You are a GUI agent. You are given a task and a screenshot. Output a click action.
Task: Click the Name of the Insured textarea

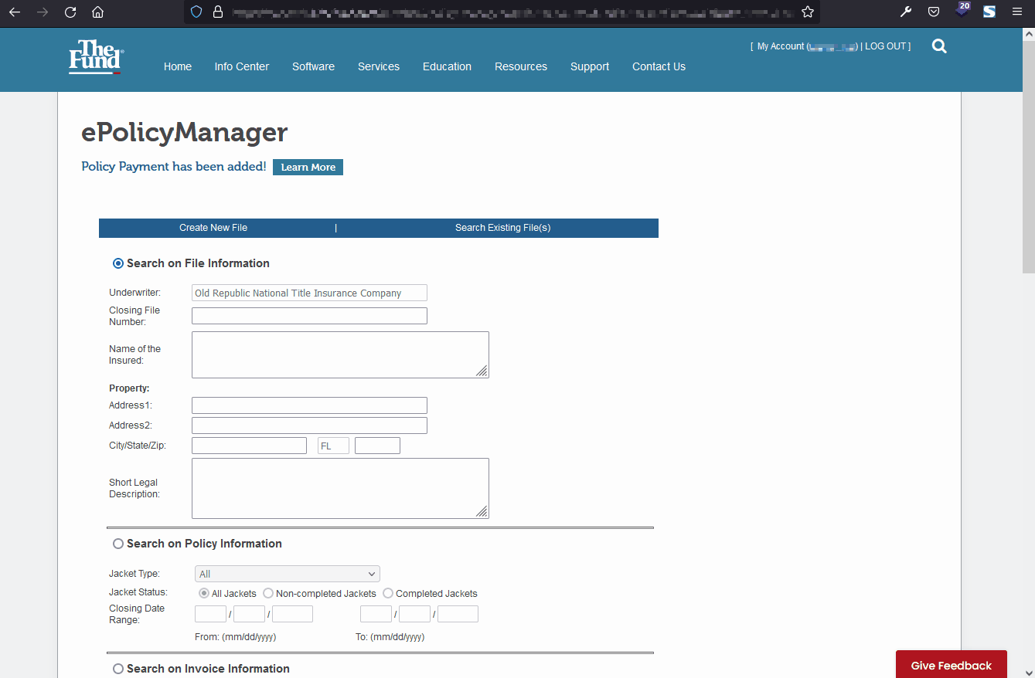(340, 354)
